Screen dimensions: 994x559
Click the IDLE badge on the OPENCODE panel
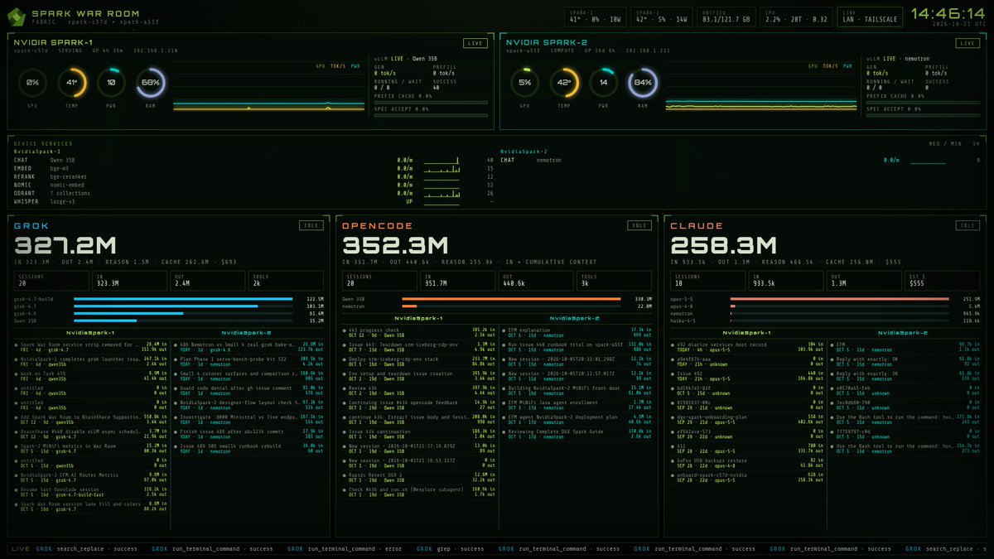tap(639, 225)
